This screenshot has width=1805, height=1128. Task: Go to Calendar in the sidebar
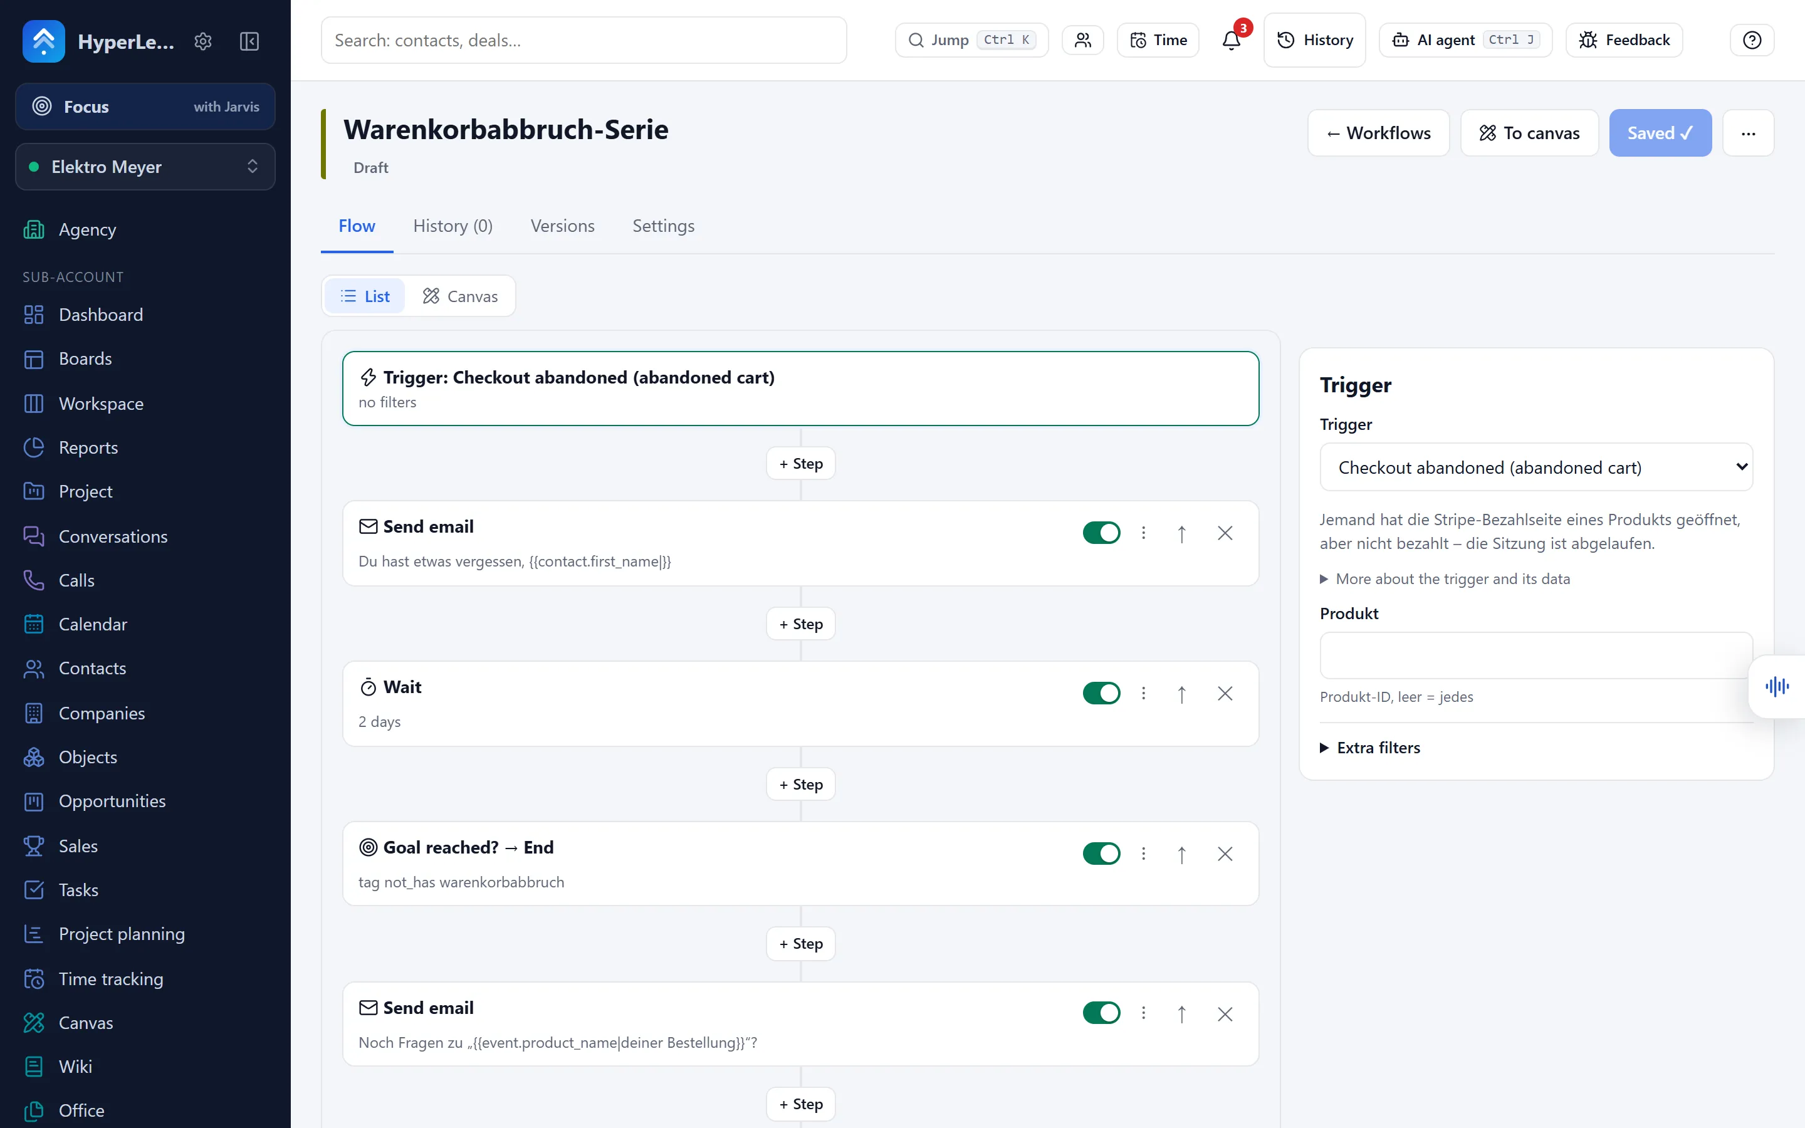93,624
